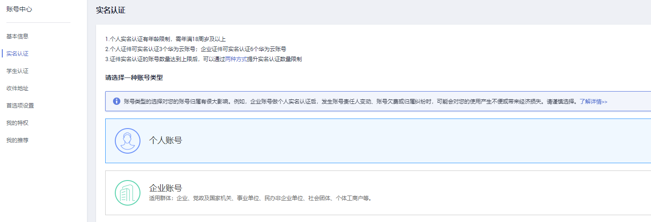Go to 学生认证 page
This screenshot has height=222, width=651.
point(17,71)
